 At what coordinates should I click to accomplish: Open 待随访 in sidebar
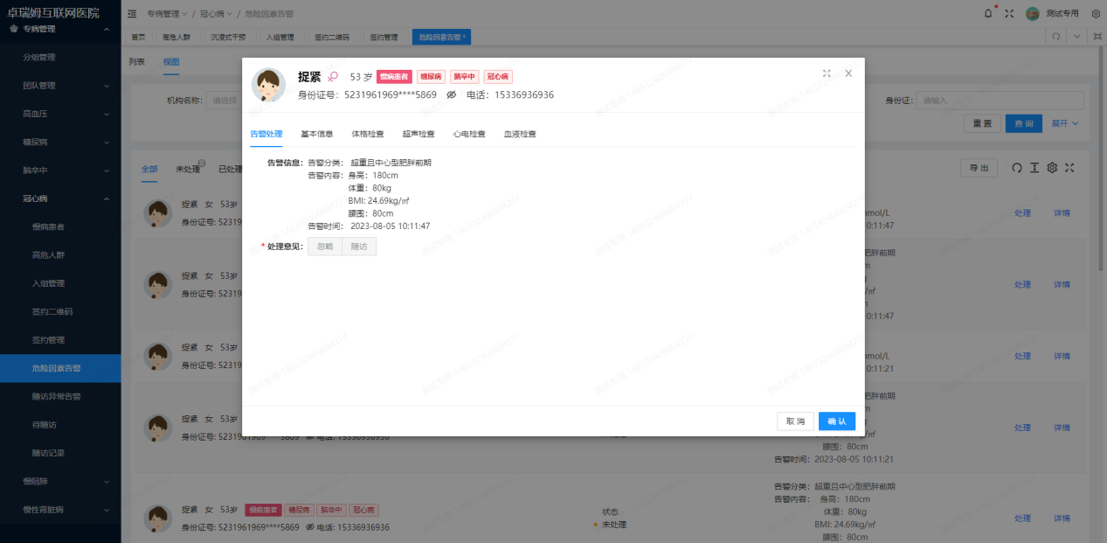[x=60, y=424]
